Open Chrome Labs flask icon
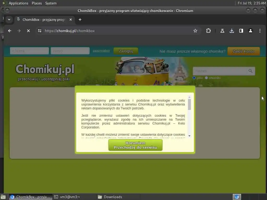This screenshot has width=267, height=200. (222, 31)
